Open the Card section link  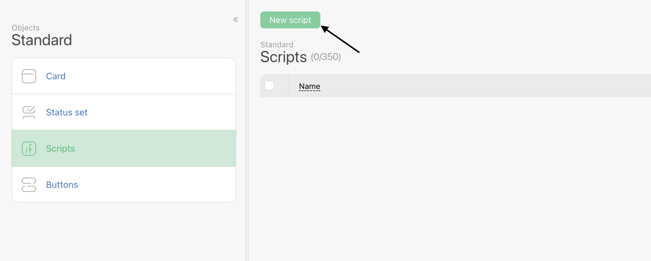(56, 76)
